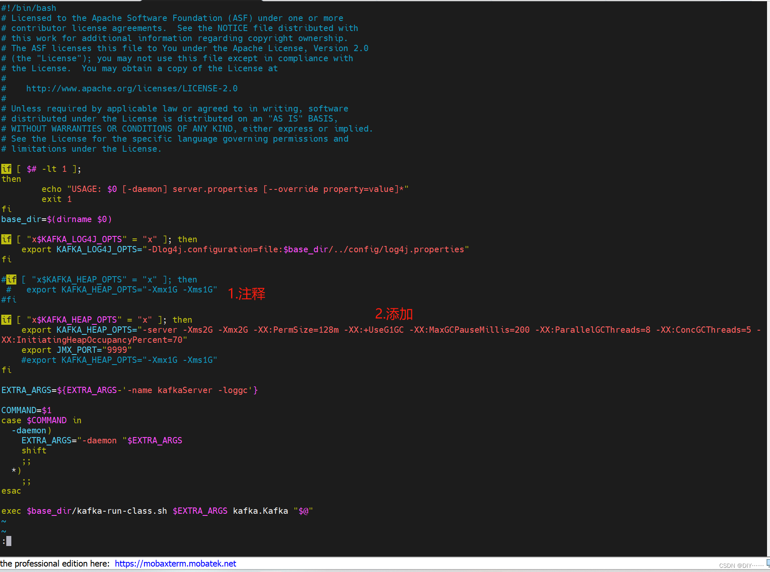Click the vim command prompt cursor
Screen dimensions: 770x572
[9, 541]
